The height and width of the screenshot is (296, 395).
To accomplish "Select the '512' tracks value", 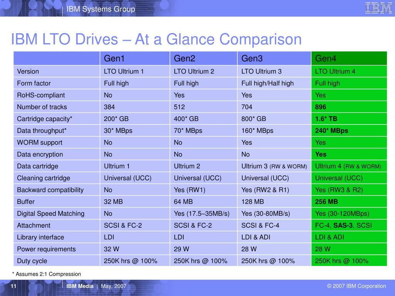I will pyautogui.click(x=179, y=107).
